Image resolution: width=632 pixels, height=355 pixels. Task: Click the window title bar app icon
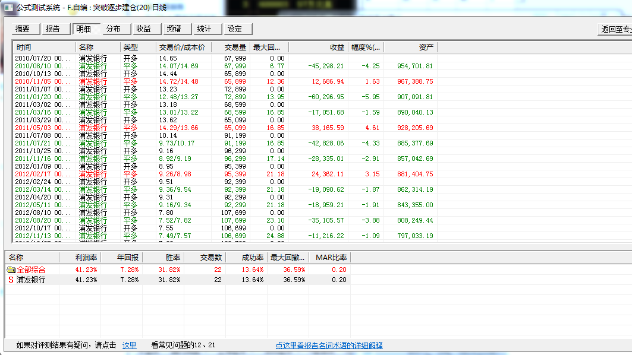8,7
